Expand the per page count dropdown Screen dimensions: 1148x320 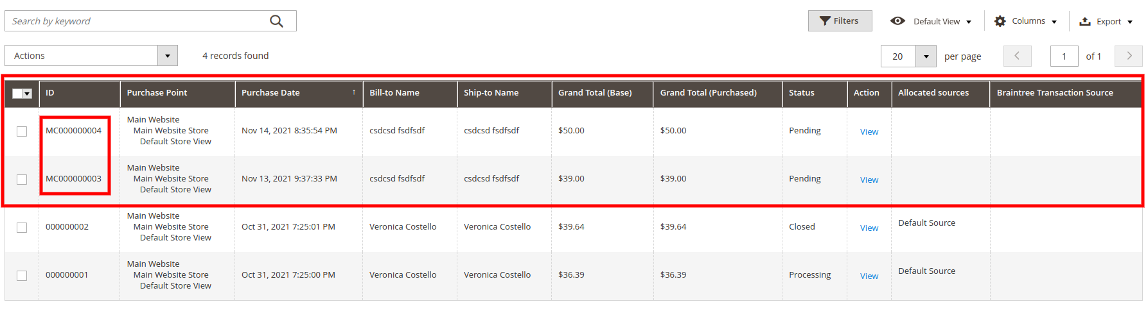(x=926, y=56)
